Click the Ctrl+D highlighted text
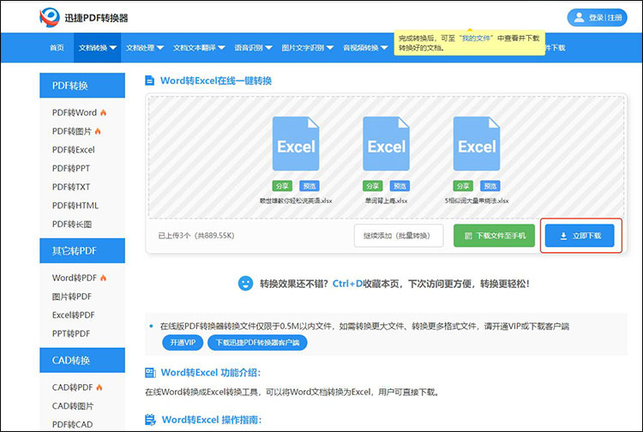This screenshot has width=643, height=432. point(347,284)
